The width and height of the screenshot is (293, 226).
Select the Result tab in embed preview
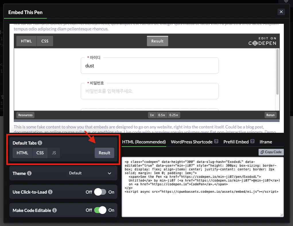click(x=157, y=41)
